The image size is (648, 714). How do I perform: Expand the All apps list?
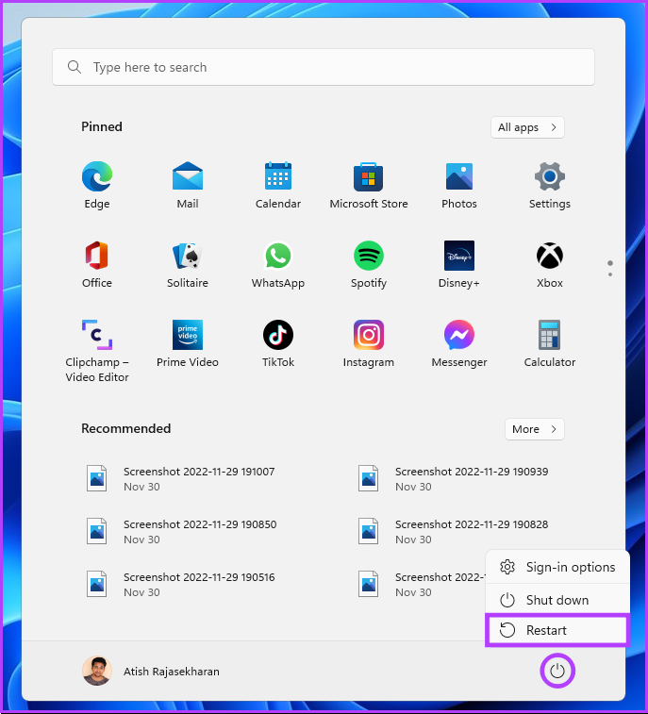[527, 127]
